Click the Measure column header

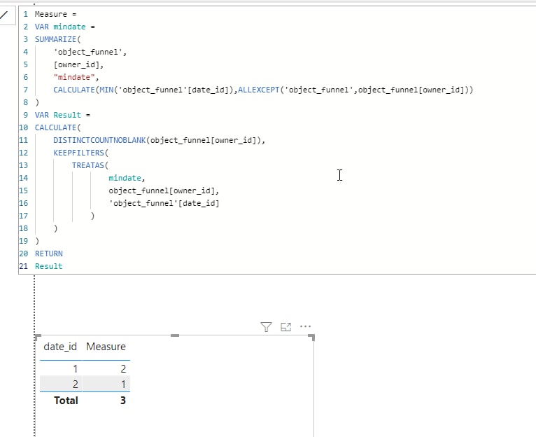106,347
